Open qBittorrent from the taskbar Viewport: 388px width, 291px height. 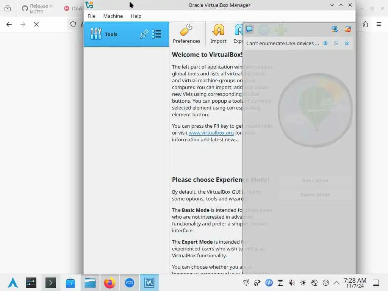point(130,283)
